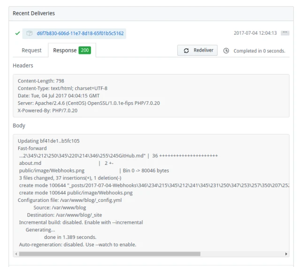Expand the ellipsis menu beside the timestamp
300x267 pixels.
coord(285,33)
